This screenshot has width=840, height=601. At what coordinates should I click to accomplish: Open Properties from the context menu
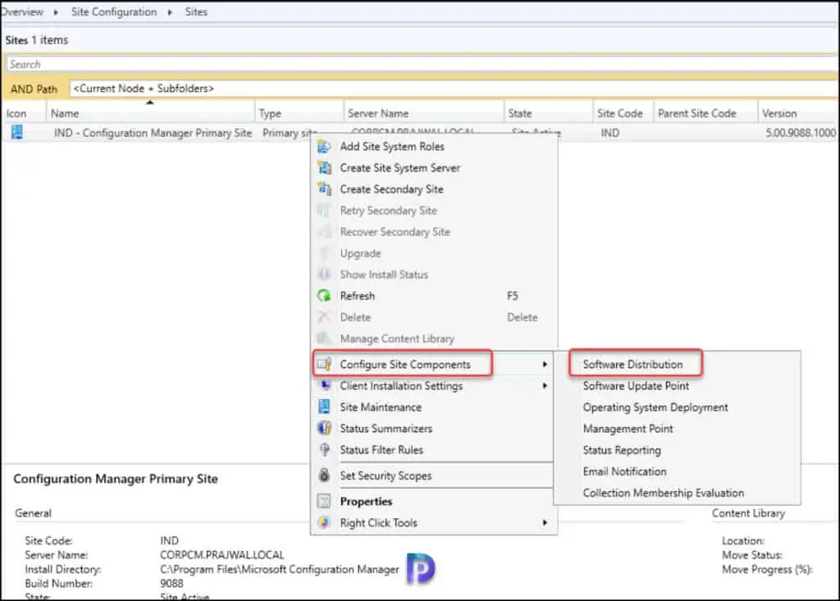pyautogui.click(x=366, y=501)
